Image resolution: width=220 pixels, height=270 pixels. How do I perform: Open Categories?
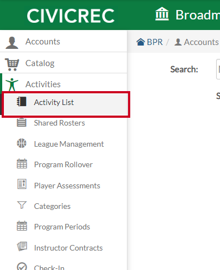(52, 206)
